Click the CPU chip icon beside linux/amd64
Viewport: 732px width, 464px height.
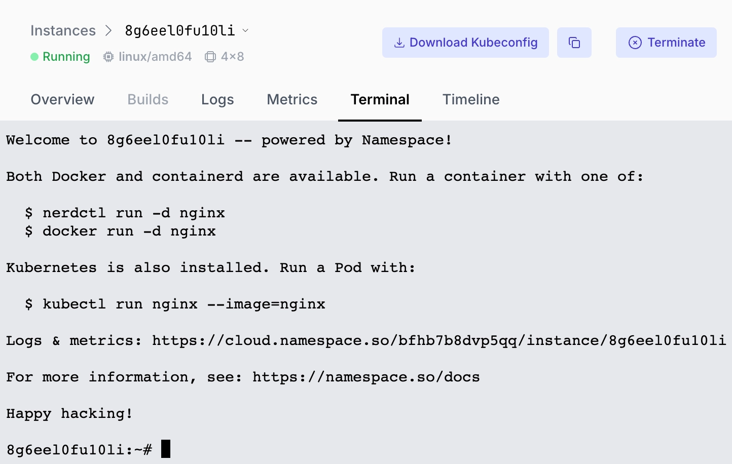(108, 57)
